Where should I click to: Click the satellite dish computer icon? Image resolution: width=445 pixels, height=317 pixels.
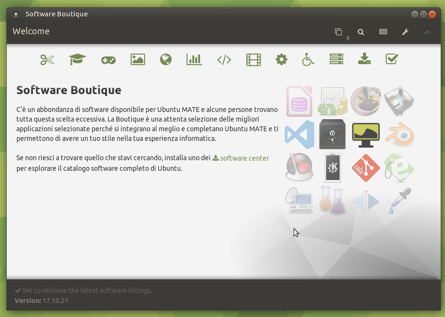(299, 201)
